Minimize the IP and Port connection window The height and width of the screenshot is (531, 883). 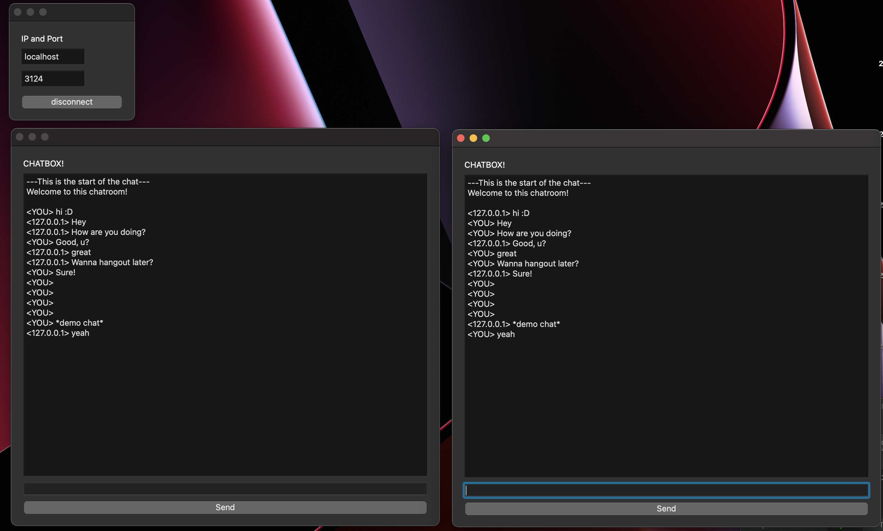pos(30,12)
